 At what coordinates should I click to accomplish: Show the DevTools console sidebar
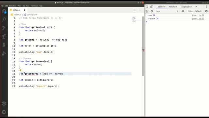(x=147, y=11)
